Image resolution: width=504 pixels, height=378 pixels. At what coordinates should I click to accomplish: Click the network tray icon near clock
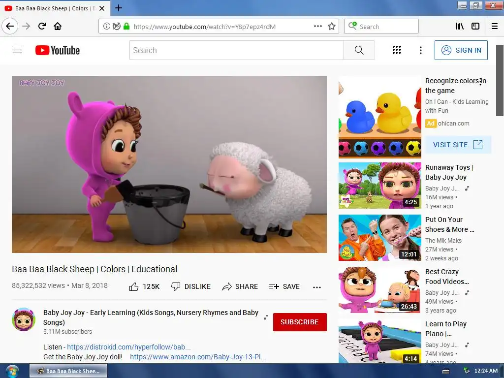pos(467,371)
